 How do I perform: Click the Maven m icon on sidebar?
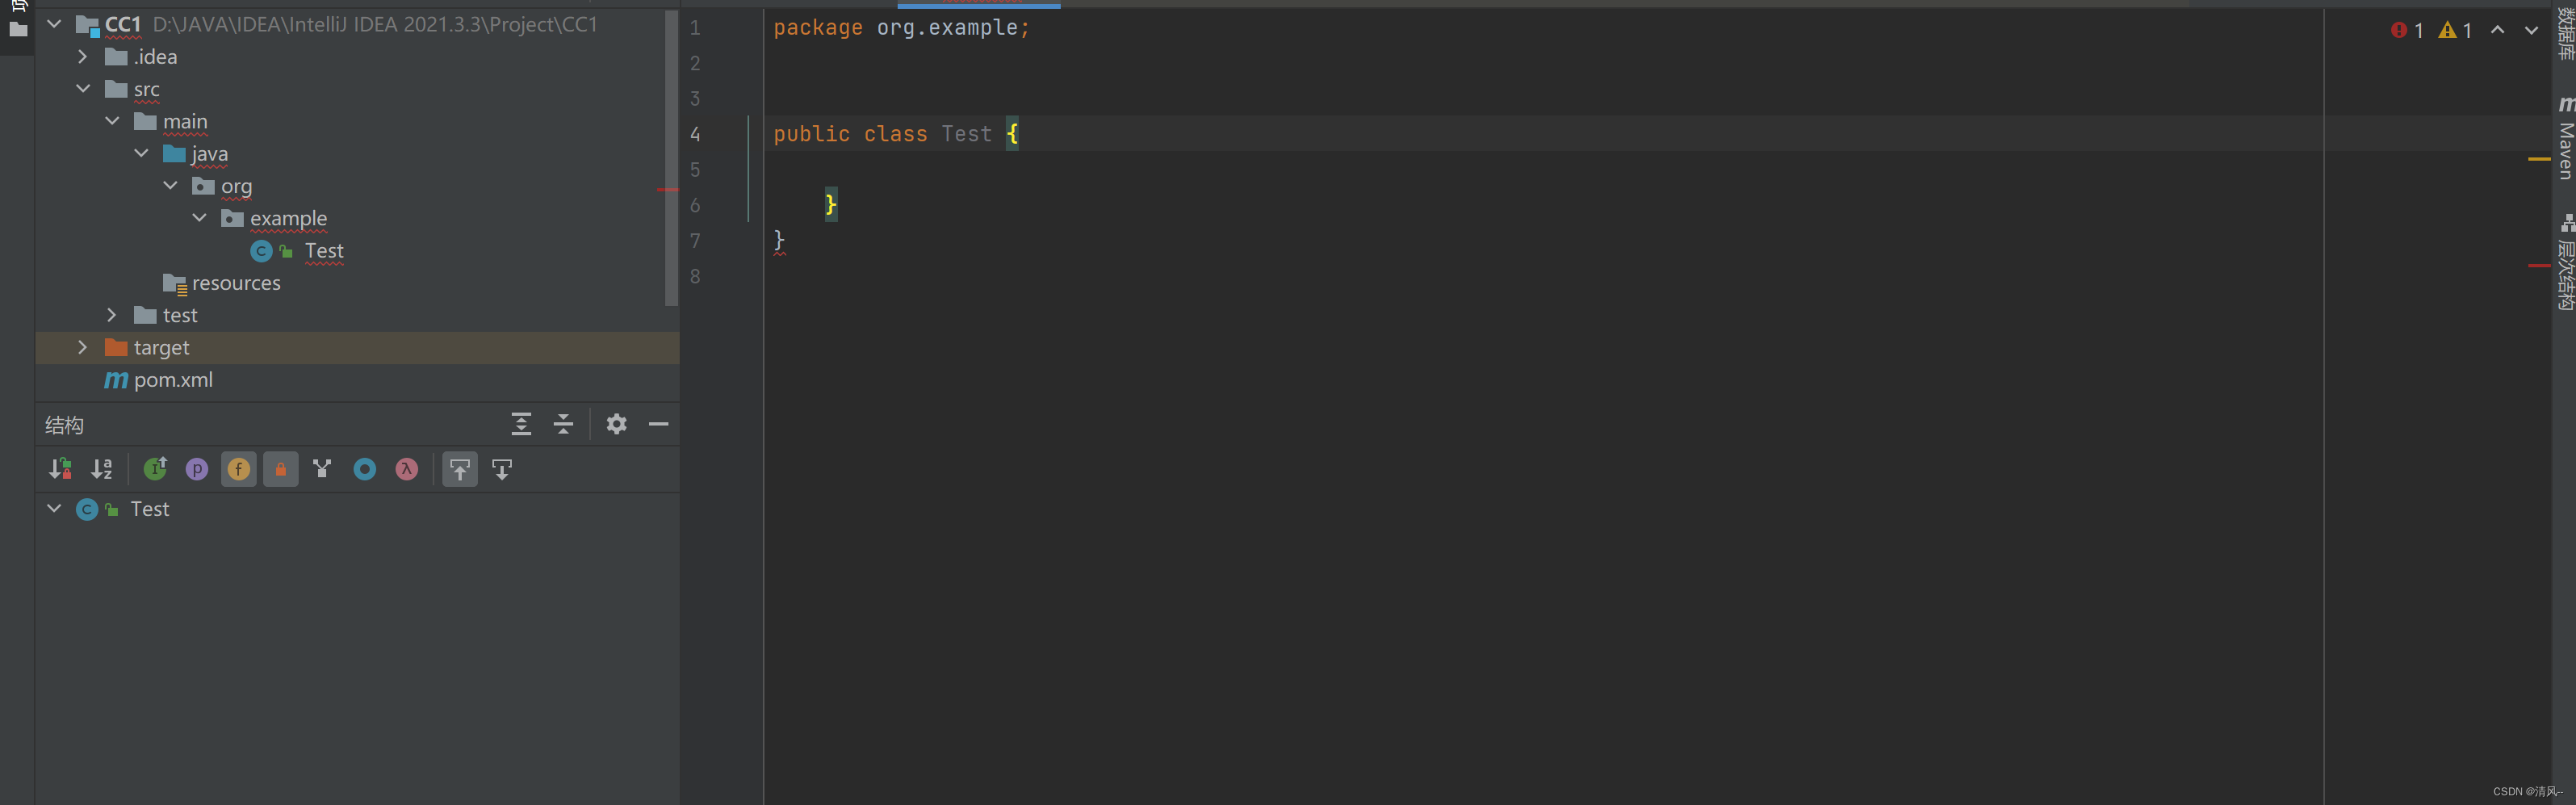2566,104
